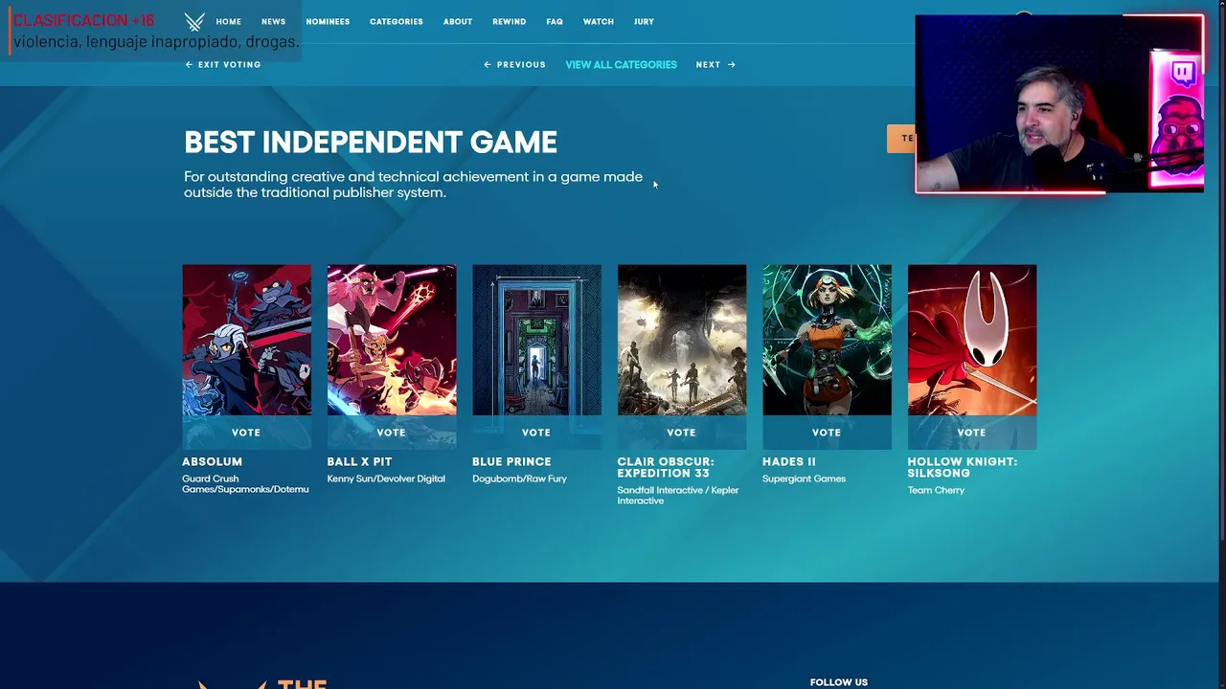Click BLUE PRINCE title text
1226x689 pixels.
[511, 461]
